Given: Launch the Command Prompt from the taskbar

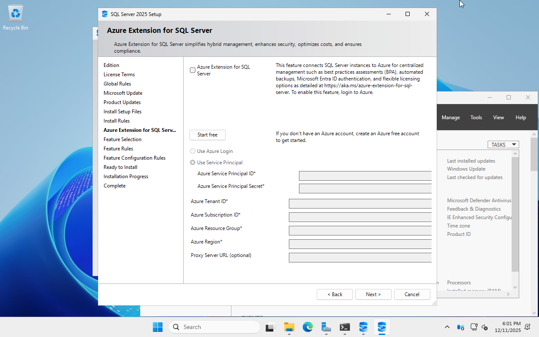Looking at the screenshot, I should tap(344, 327).
